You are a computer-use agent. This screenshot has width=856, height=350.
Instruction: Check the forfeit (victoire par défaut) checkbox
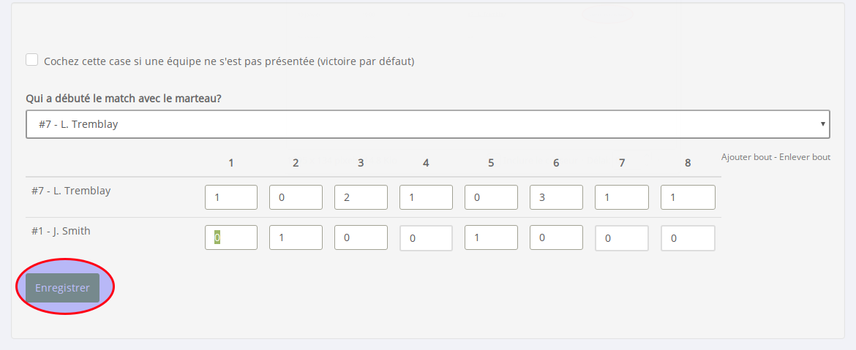pos(32,60)
